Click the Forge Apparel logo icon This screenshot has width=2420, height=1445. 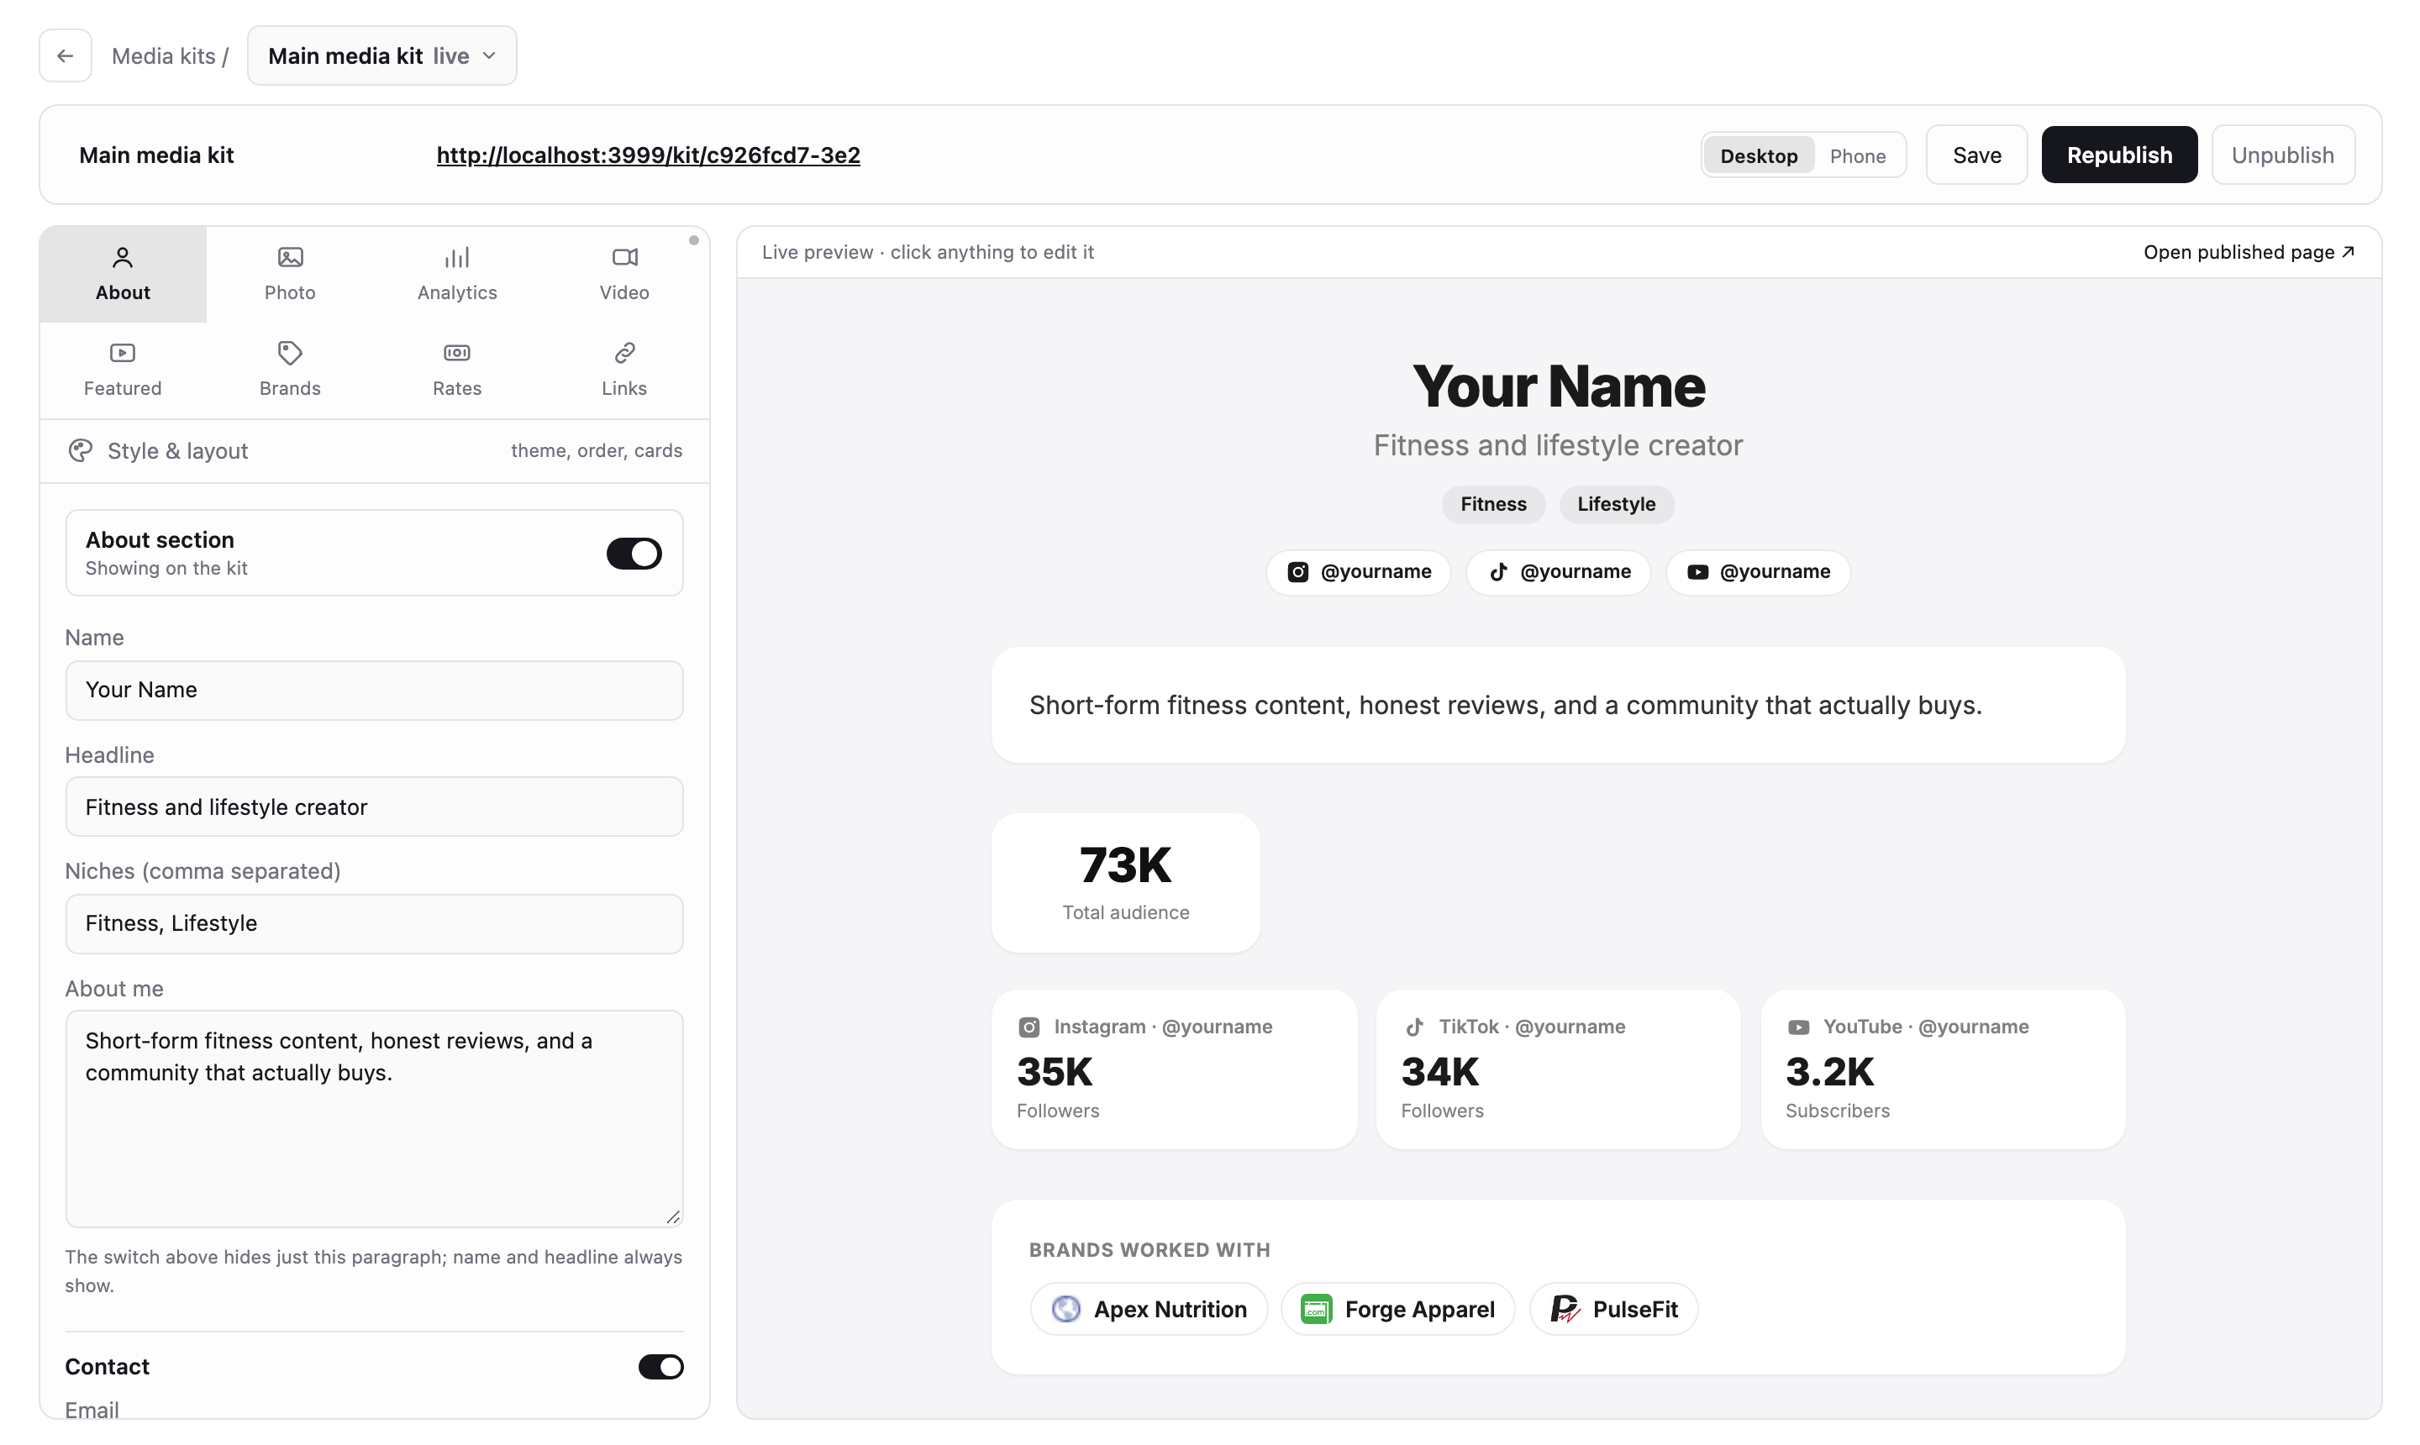pos(1317,1310)
